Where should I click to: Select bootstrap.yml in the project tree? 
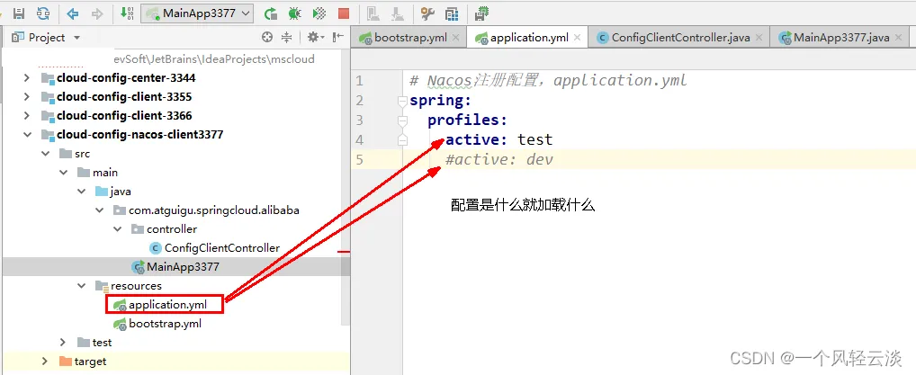(x=165, y=324)
